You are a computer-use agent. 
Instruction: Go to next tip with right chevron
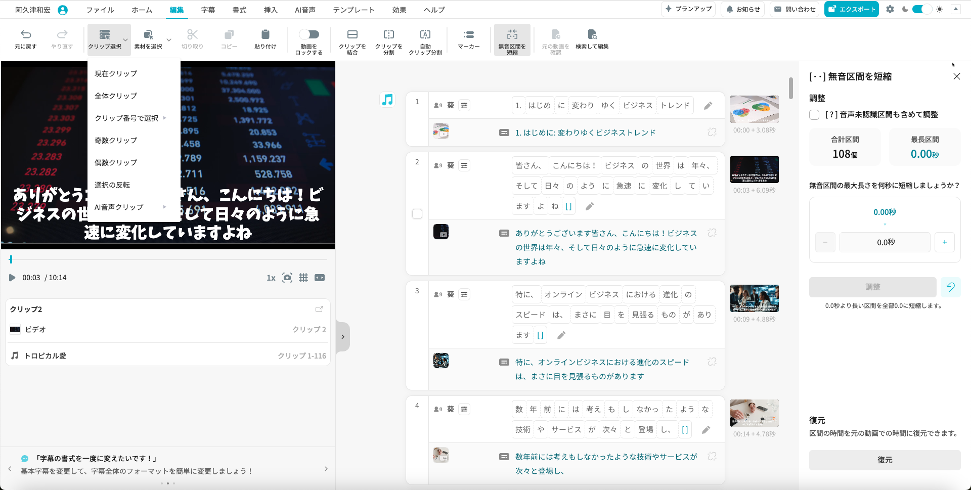(x=326, y=469)
